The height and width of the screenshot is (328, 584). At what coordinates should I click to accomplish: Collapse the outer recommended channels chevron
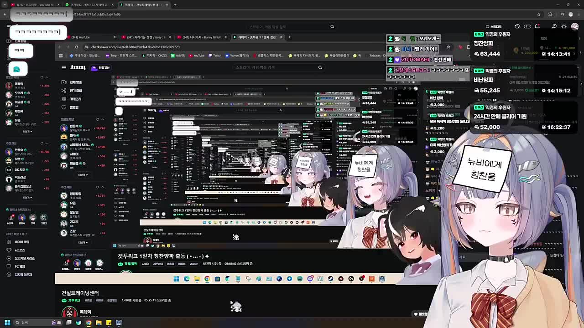pos(47,143)
